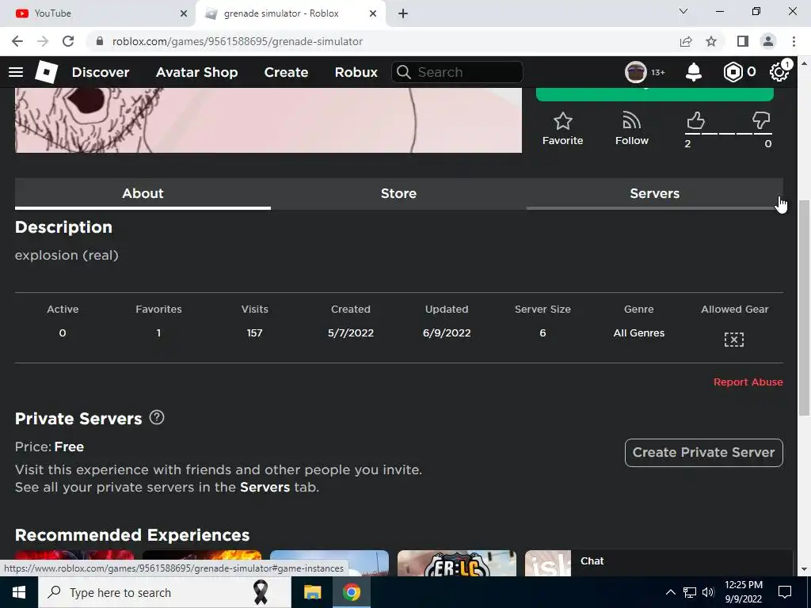Open the Robux balance icon
This screenshot has width=811, height=608.
733,72
